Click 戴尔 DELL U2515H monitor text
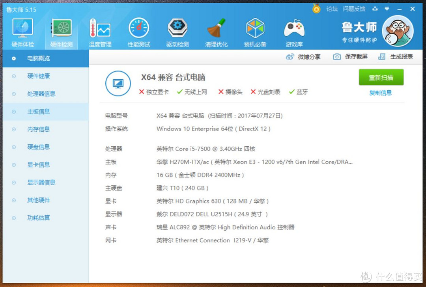The height and width of the screenshot is (287, 426). tap(212, 214)
